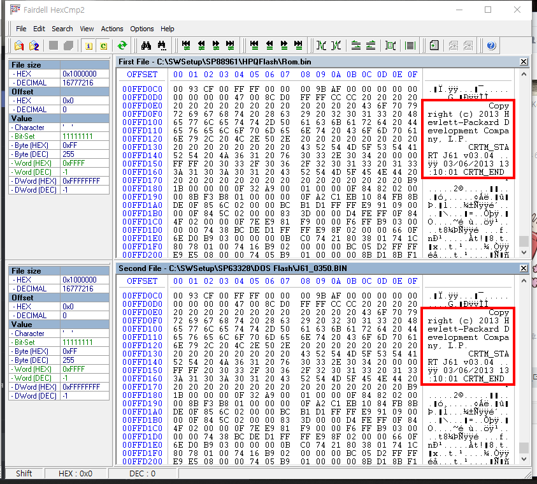Viewport: 537px width, 484px height.
Task: Click the first lines-with-green-arrows icon
Action: 356,45
